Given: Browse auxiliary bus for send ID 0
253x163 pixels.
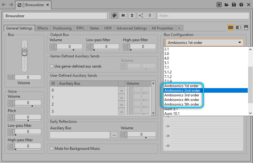Looking at the screenshot, I should [121, 90].
